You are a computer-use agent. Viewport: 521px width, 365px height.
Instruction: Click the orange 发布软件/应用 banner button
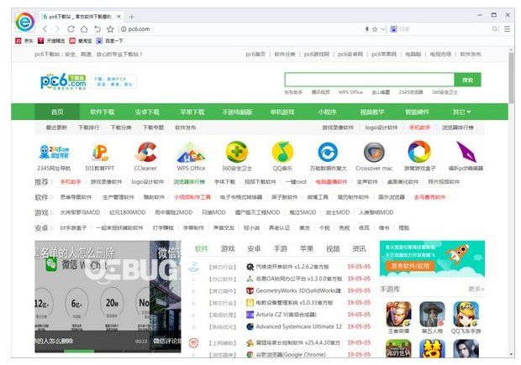(x=410, y=266)
